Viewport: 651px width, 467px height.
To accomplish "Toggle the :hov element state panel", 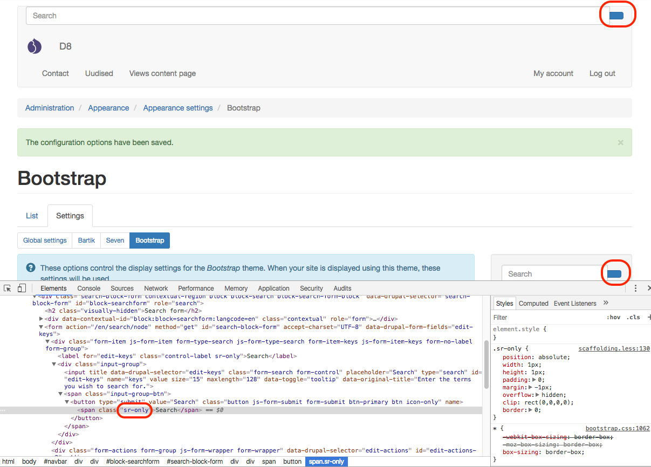I will coord(613,317).
